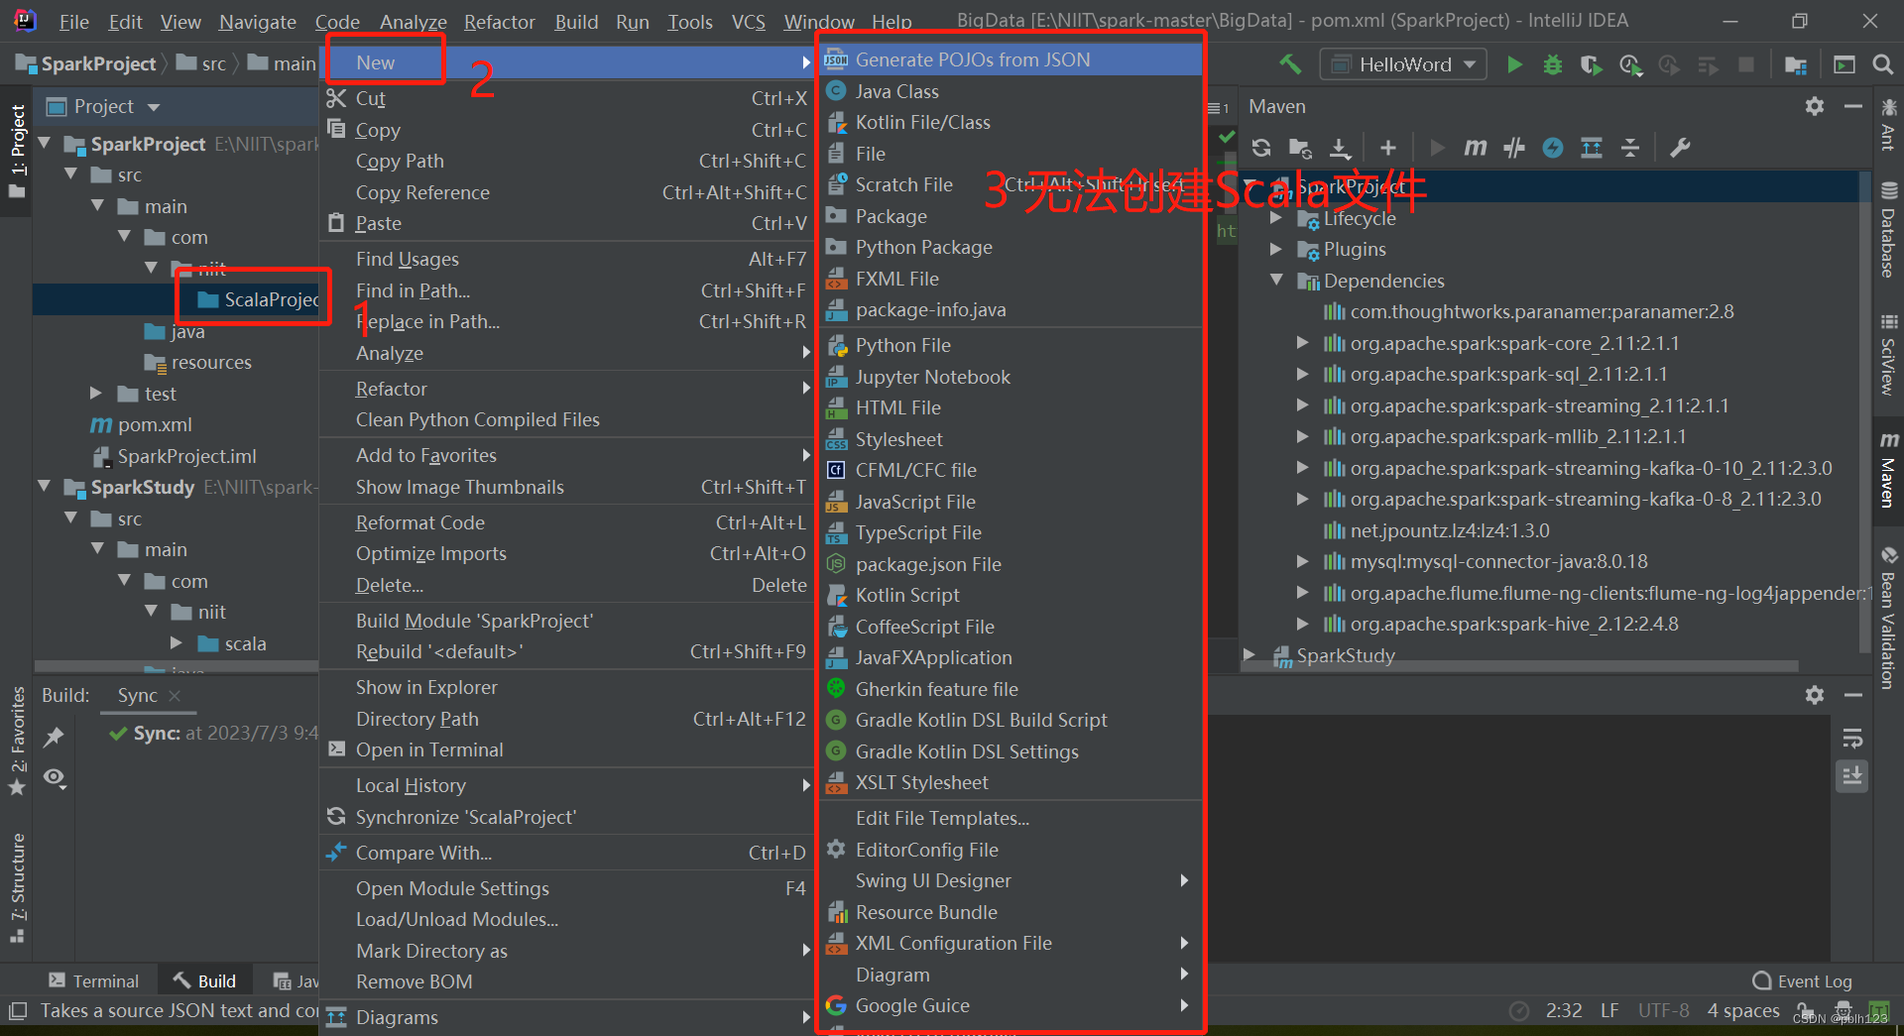This screenshot has width=1904, height=1036.
Task: Click the Cut scissors entry
Action: [x=567, y=98]
